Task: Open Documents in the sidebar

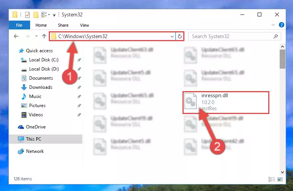Action: coord(41,78)
